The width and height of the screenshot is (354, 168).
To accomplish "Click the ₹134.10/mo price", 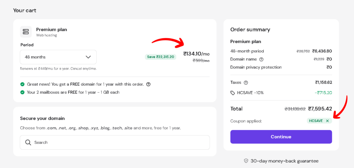I will 196,54.
